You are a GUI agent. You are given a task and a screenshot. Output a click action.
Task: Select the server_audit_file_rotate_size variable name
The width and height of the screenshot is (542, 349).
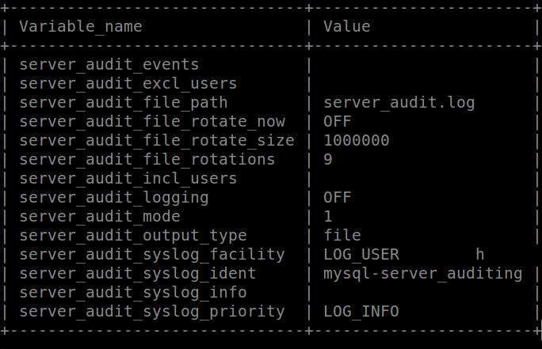[157, 140]
